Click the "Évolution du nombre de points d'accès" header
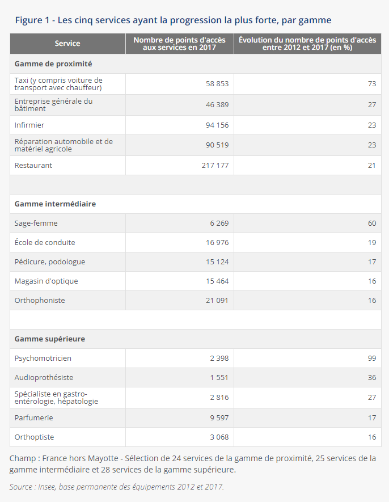Viewport: 389px width, 502px height. [307, 44]
